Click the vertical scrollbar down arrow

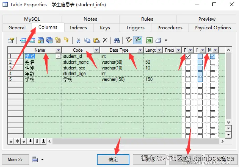click(228, 122)
